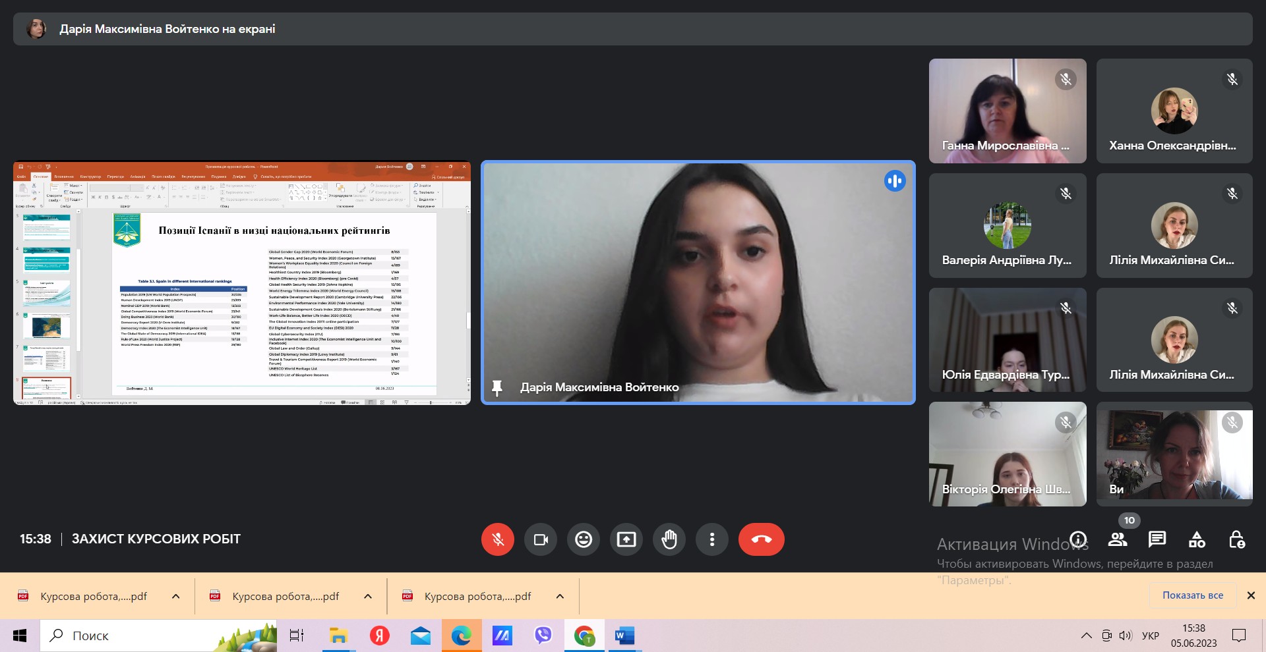Image resolution: width=1266 pixels, height=652 pixels.
Task: Leave the call with red hang-up button
Action: (761, 539)
